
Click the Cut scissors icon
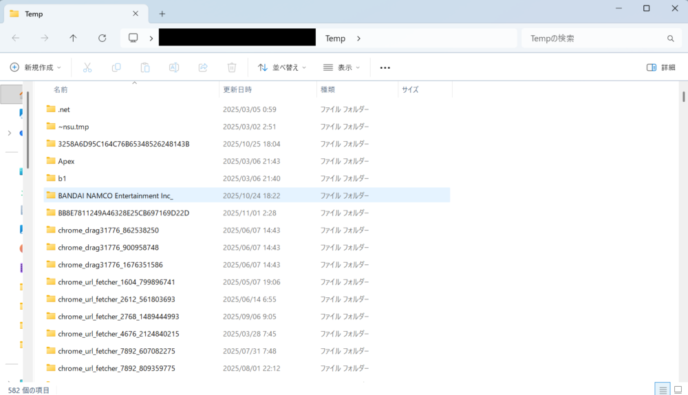coord(87,67)
